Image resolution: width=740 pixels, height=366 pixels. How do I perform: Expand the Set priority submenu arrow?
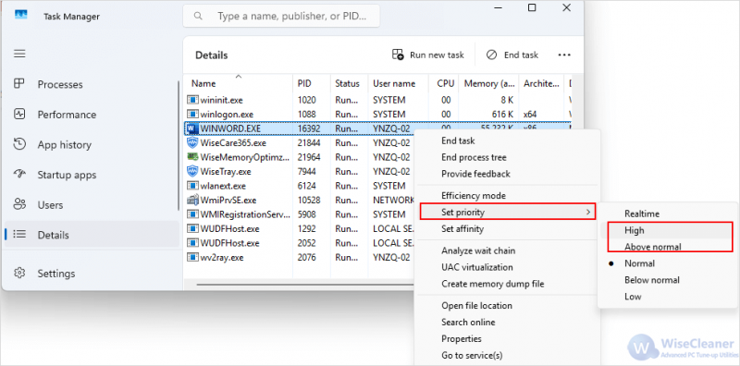[x=588, y=213]
